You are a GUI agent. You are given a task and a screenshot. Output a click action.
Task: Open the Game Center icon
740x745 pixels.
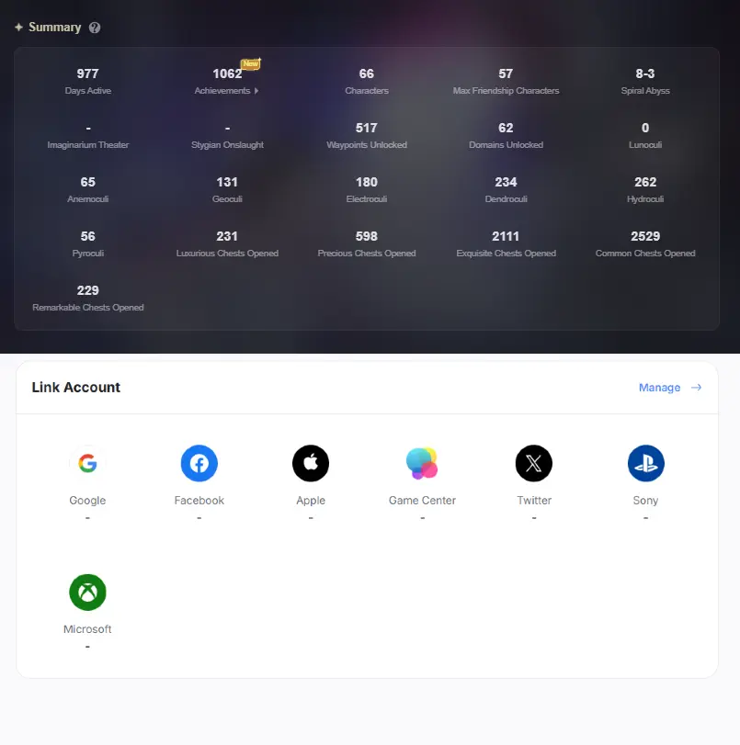[x=422, y=463]
